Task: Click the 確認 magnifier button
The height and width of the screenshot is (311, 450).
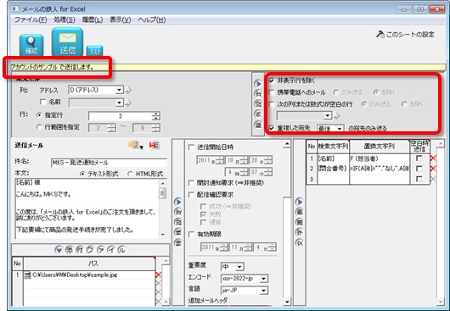Action: coord(31,45)
